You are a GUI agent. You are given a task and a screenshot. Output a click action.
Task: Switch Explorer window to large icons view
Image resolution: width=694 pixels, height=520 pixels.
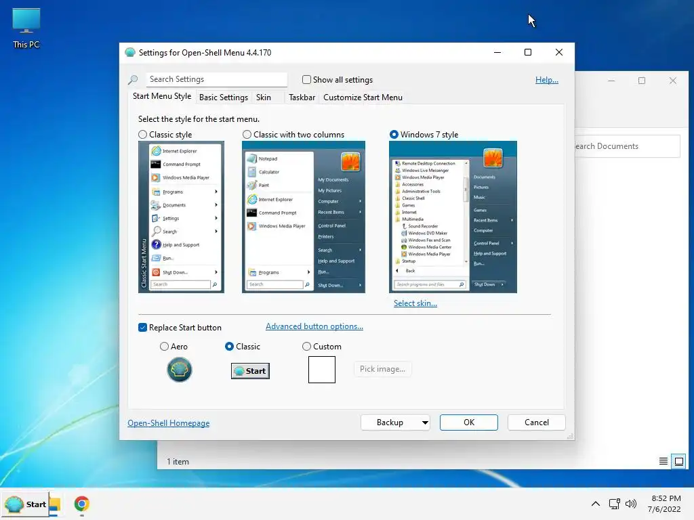[x=678, y=462]
